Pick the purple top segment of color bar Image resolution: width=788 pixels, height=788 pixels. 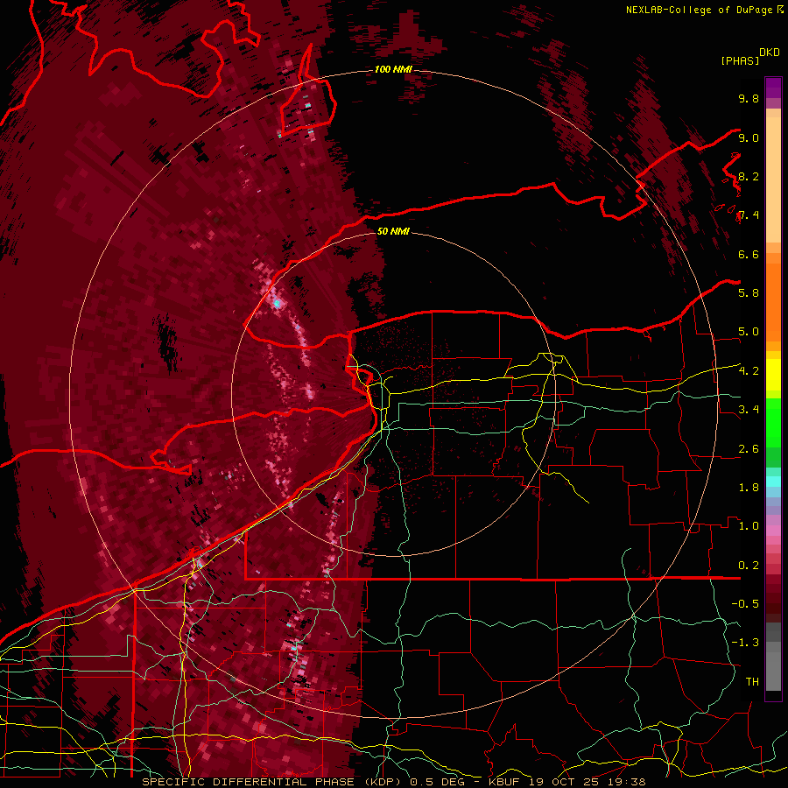pyautogui.click(x=773, y=88)
